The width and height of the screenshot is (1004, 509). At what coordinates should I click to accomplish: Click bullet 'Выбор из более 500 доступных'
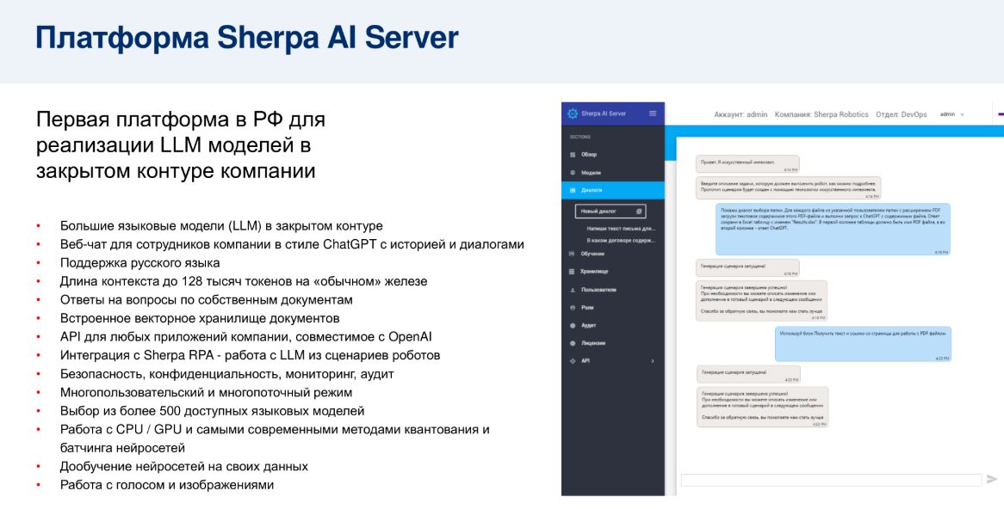pyautogui.click(x=212, y=410)
